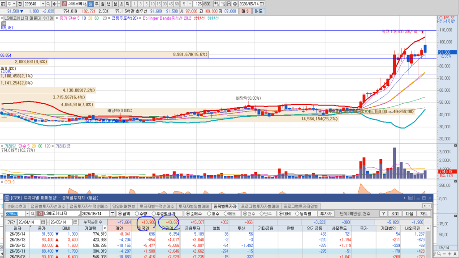Switch to the 프로그램투자자별매매 tab
Viewport: 459px width, 258px height.
coord(260,206)
